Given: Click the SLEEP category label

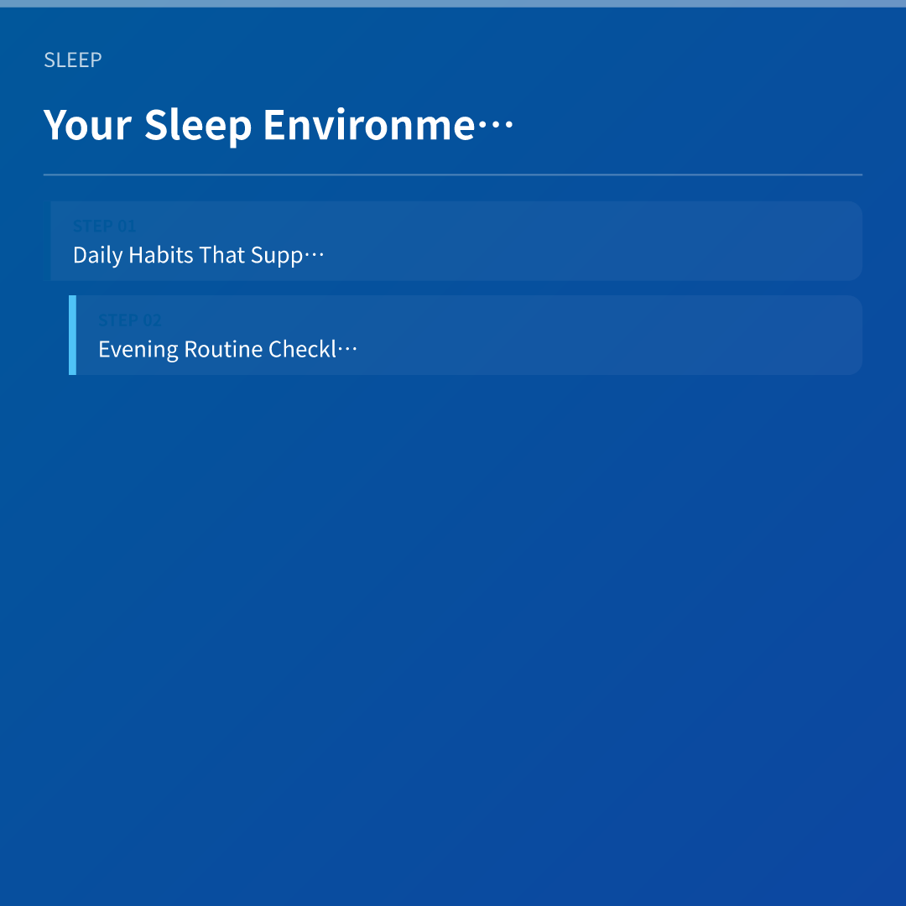Looking at the screenshot, I should point(73,60).
